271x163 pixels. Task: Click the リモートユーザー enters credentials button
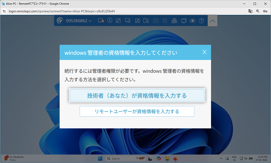click(137, 111)
